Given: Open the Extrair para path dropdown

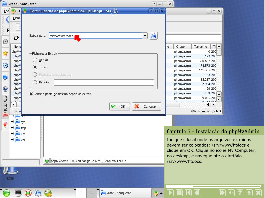Looking at the screenshot, I should pyautogui.click(x=145, y=36).
